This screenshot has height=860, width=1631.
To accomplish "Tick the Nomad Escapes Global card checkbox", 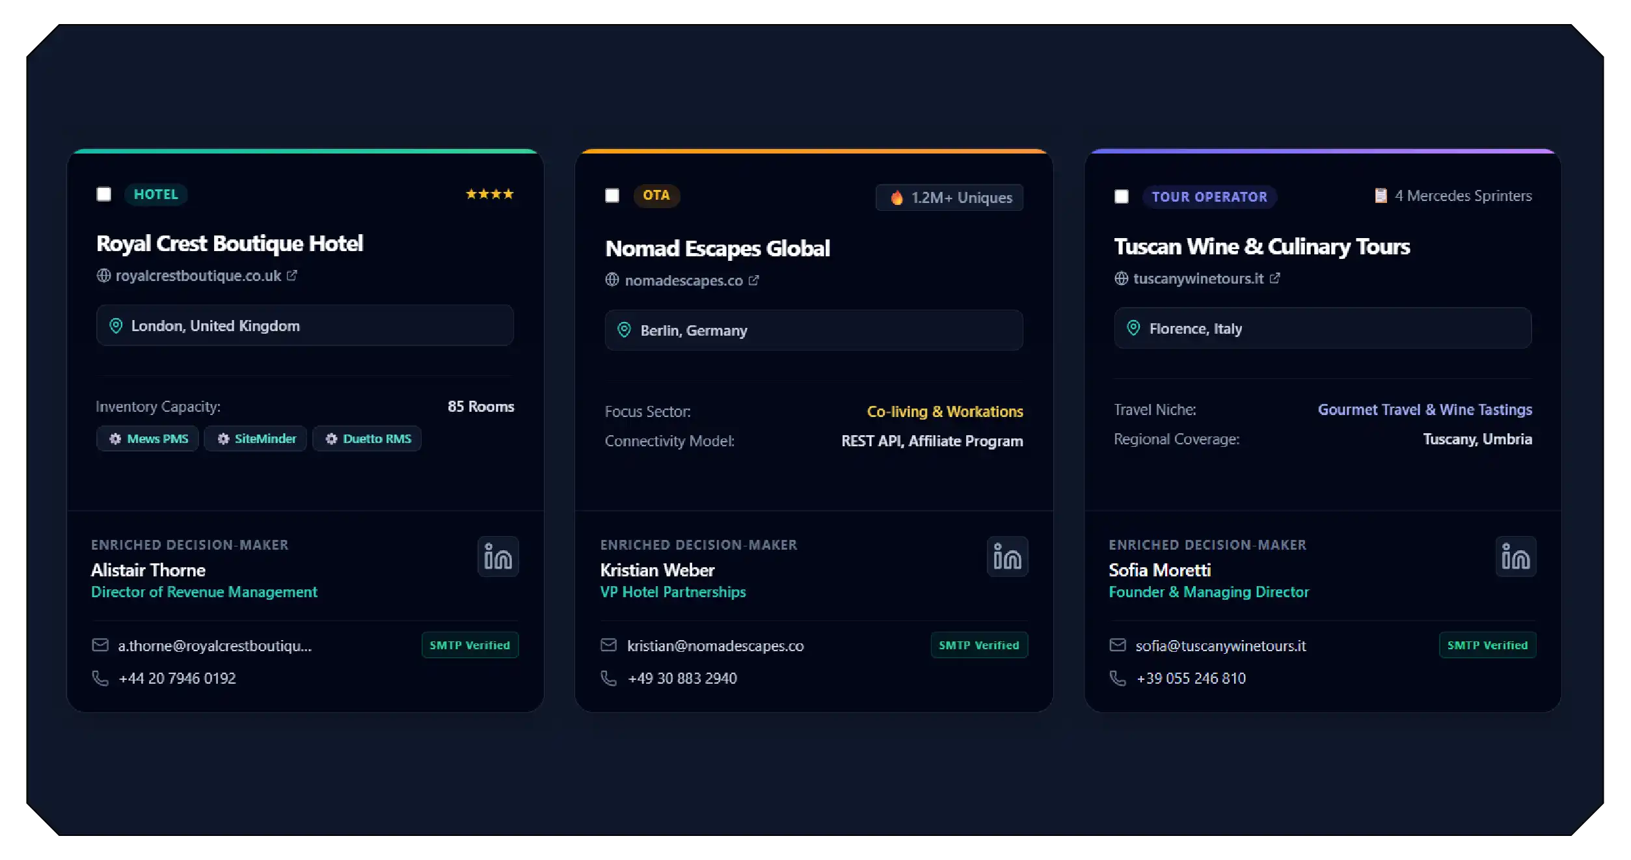I will click(612, 196).
